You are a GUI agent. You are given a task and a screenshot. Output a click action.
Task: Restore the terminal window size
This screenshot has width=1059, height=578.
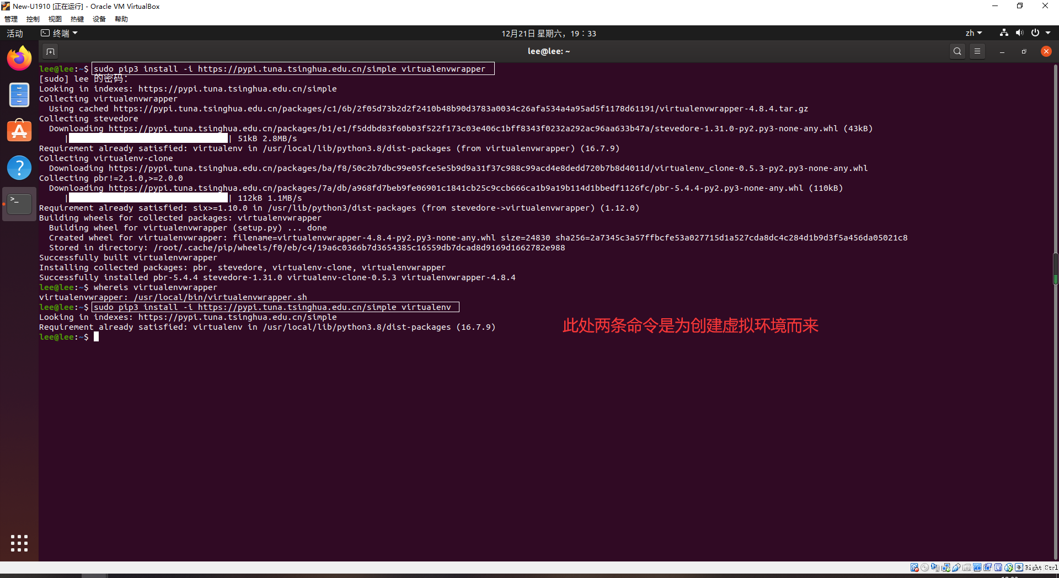(1024, 51)
